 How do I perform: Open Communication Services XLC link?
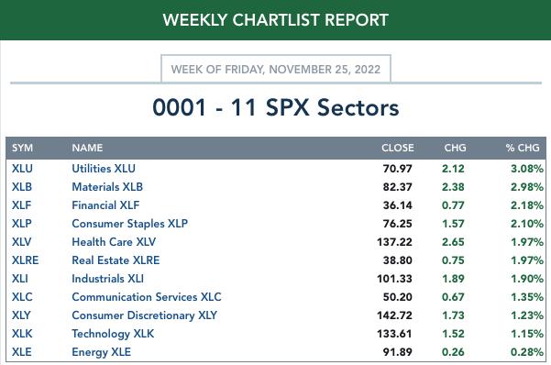(x=147, y=297)
